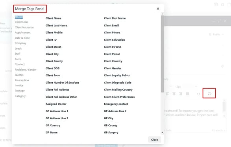Click the scroll down arrow in tags list
The width and height of the screenshot is (231, 147).
[163, 133]
